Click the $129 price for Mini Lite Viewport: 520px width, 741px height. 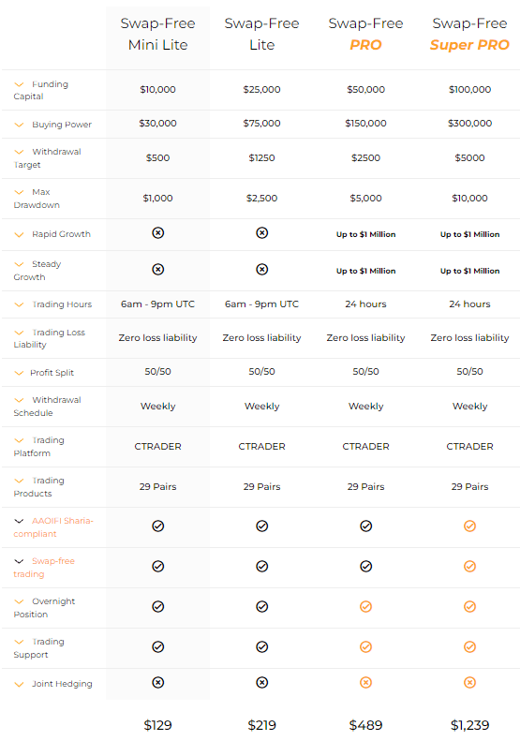[158, 725]
